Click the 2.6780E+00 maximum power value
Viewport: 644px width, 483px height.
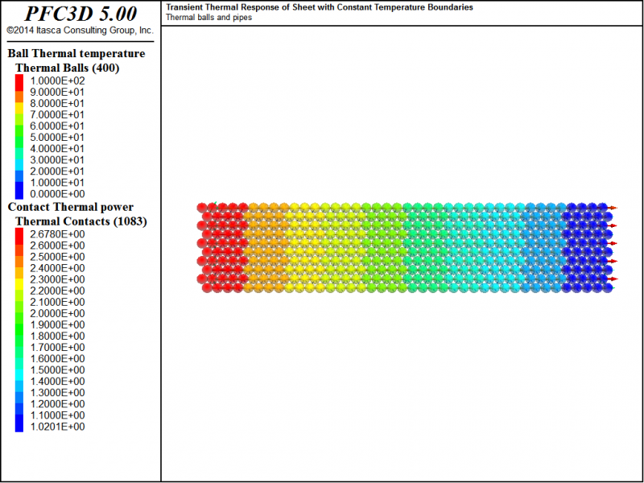coord(57,234)
